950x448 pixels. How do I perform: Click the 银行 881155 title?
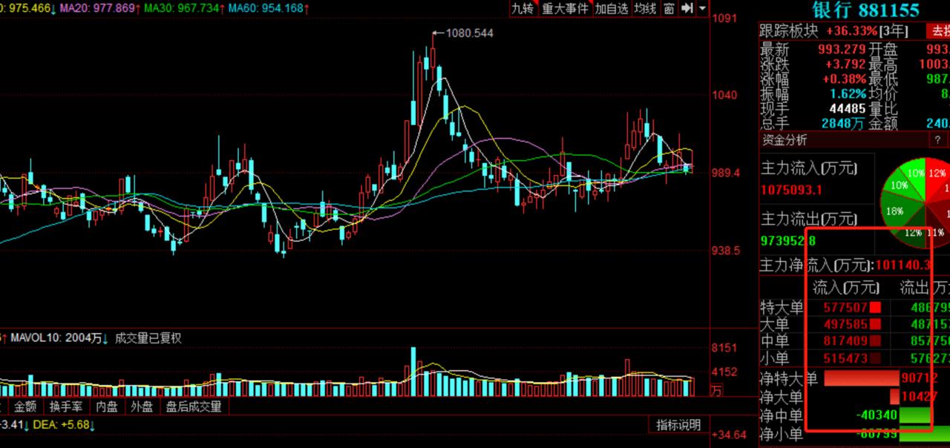click(865, 10)
